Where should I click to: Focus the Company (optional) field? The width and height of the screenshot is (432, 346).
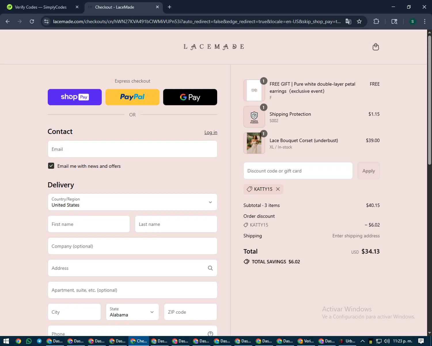point(132,246)
